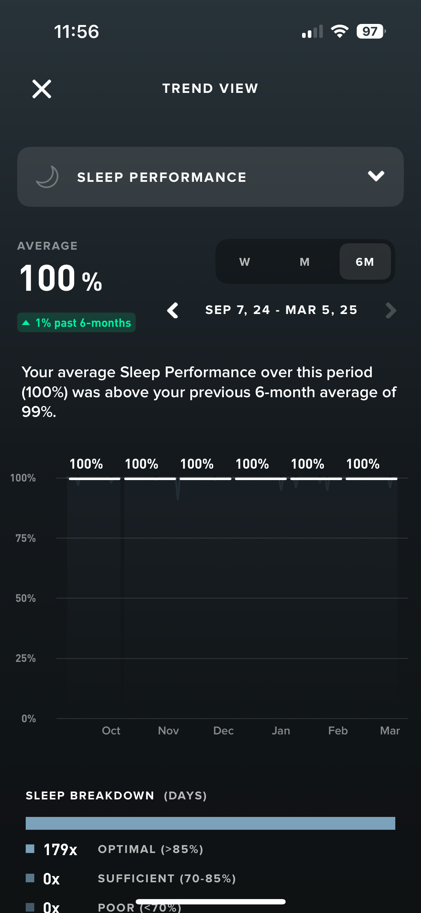Screen dimensions: 421x913
Task: Go to previous 6-month period arrow
Action: (x=173, y=310)
